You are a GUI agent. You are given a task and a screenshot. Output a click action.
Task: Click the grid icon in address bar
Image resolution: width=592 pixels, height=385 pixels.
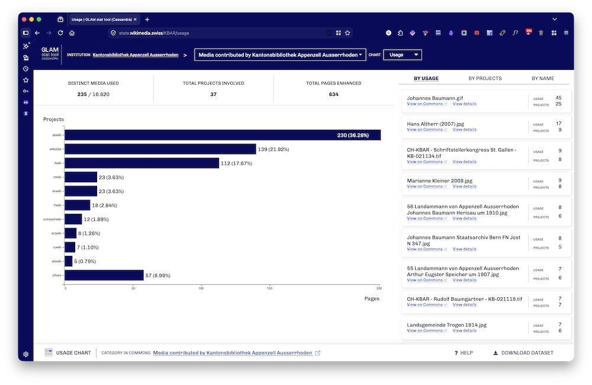pyautogui.click(x=338, y=33)
